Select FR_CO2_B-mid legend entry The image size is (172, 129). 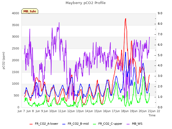click(x=76, y=124)
